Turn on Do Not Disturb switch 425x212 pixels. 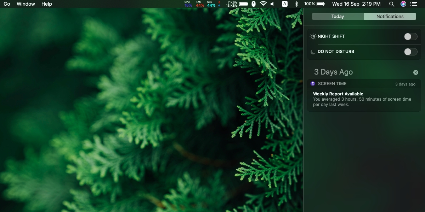[411, 52]
